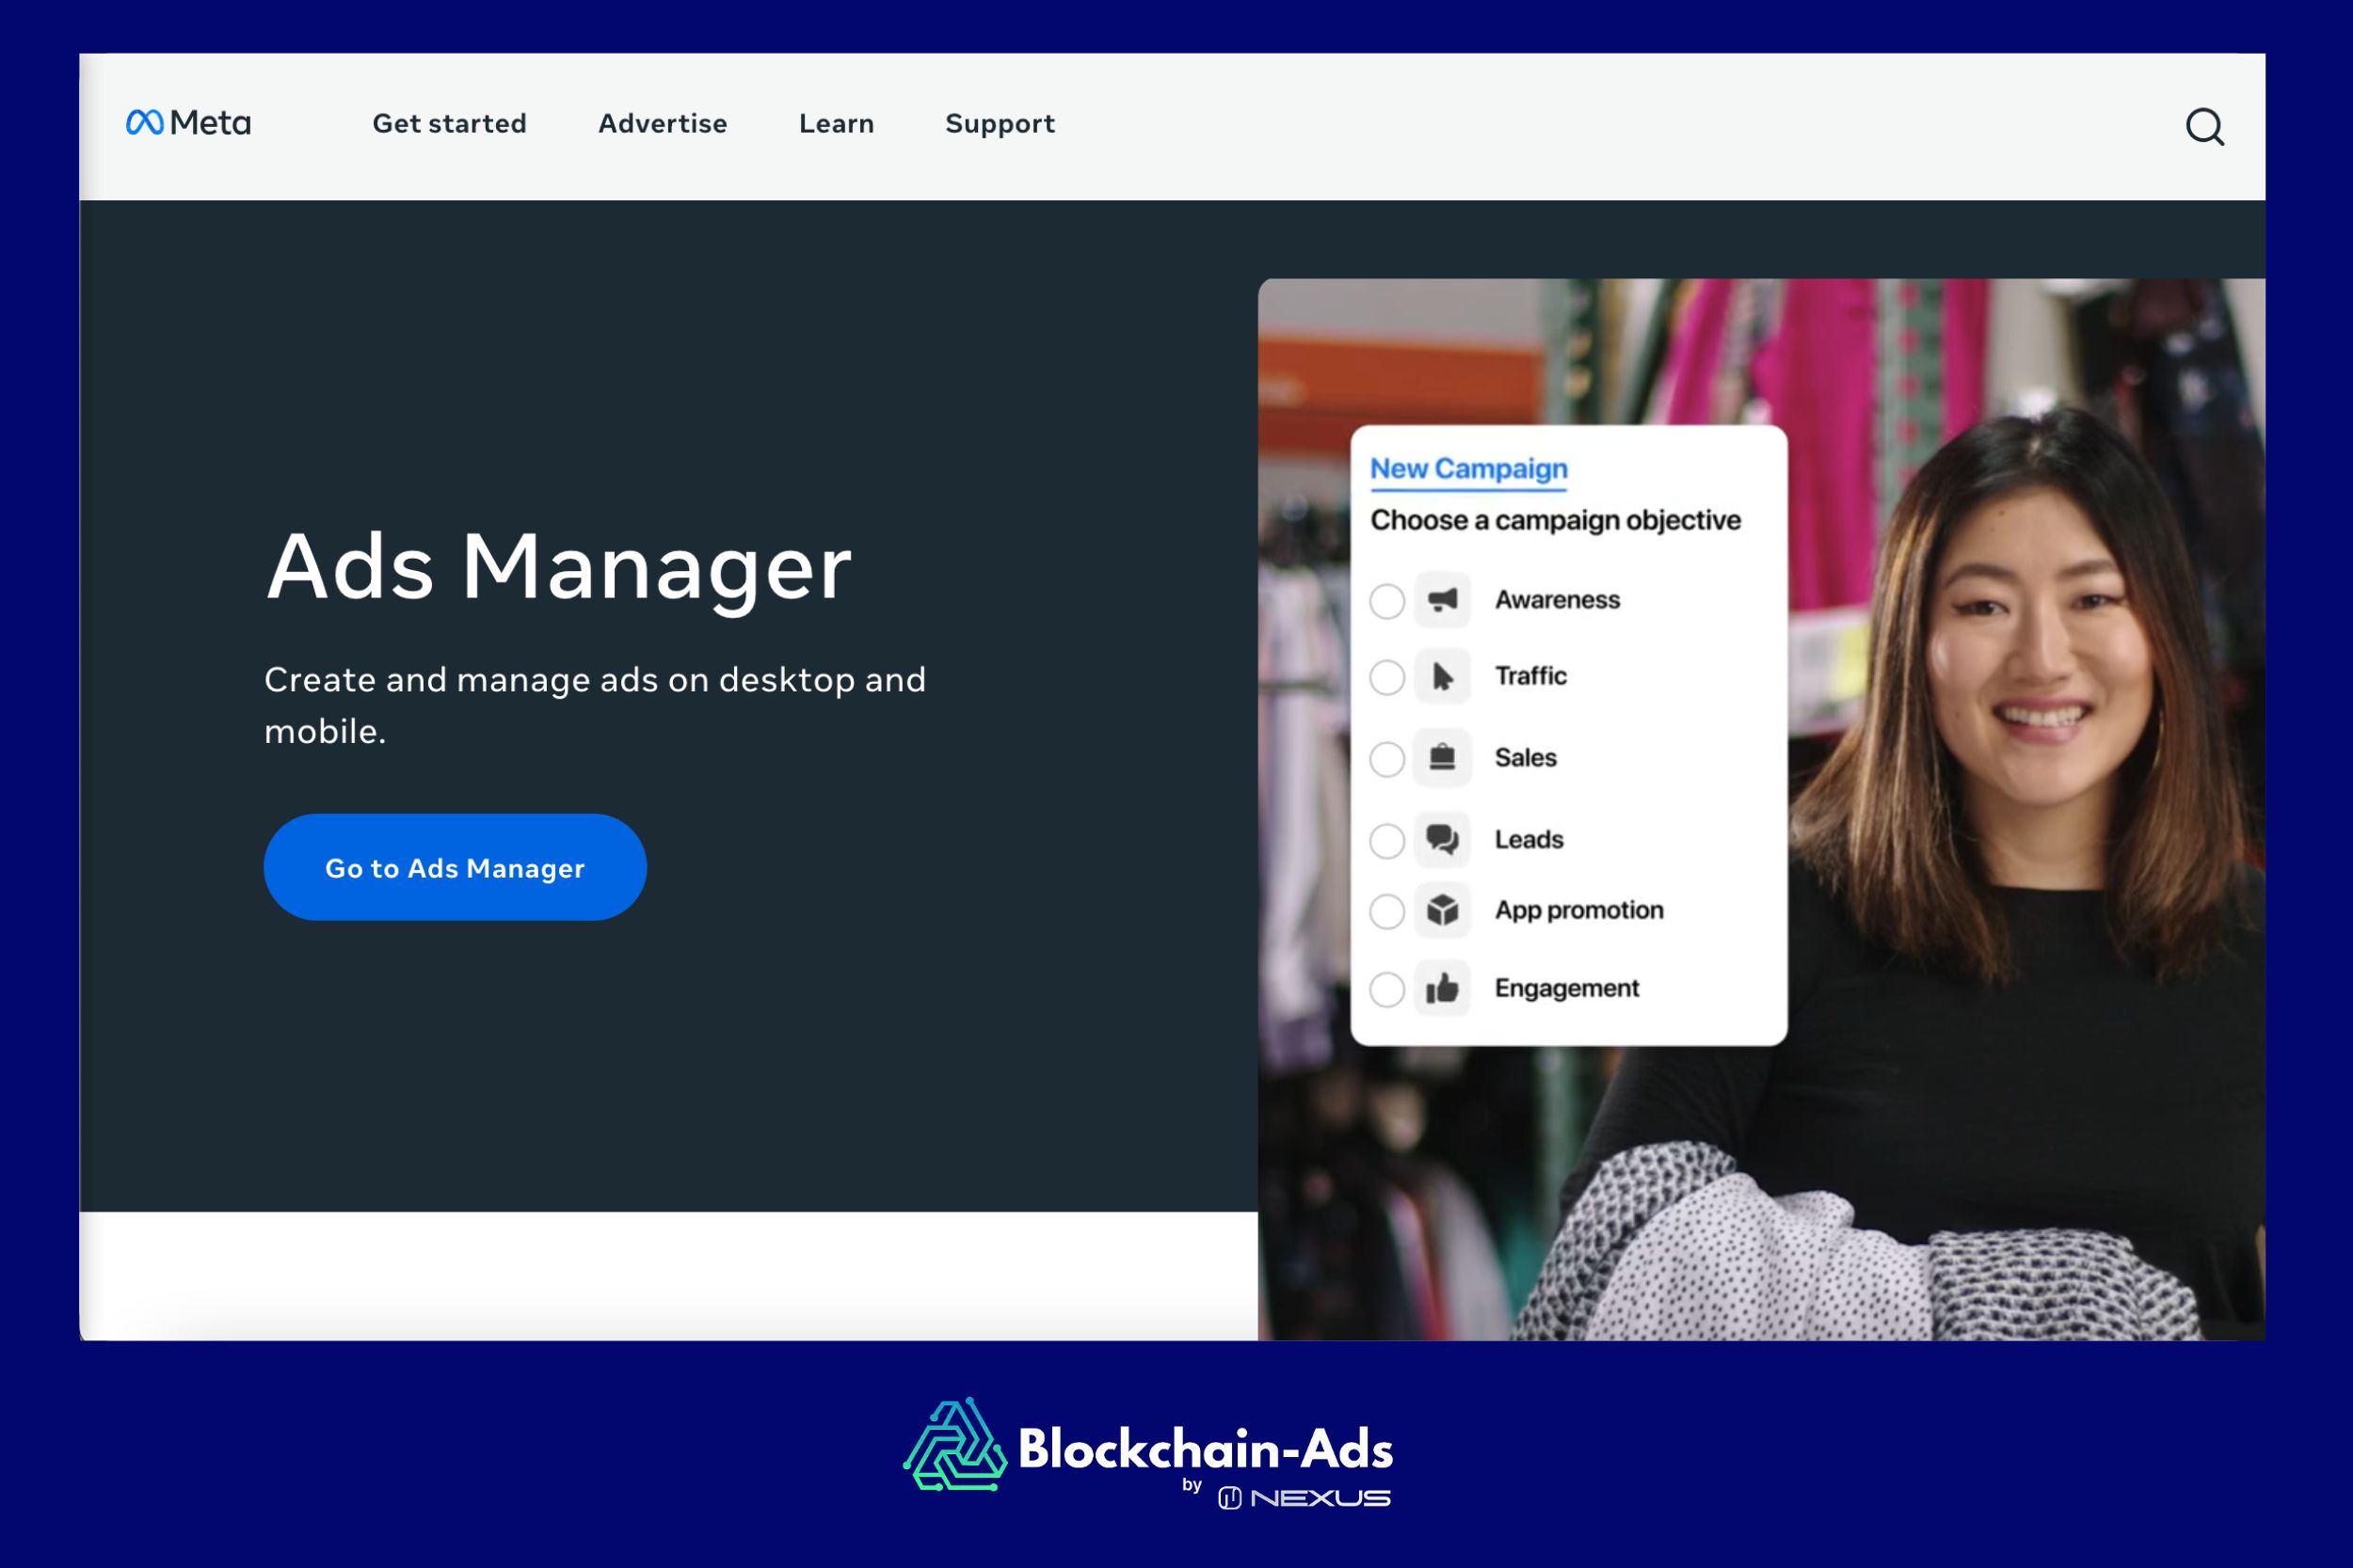Pick the App promotion radio button
The height and width of the screenshot is (1568, 2353).
pyautogui.click(x=1386, y=911)
